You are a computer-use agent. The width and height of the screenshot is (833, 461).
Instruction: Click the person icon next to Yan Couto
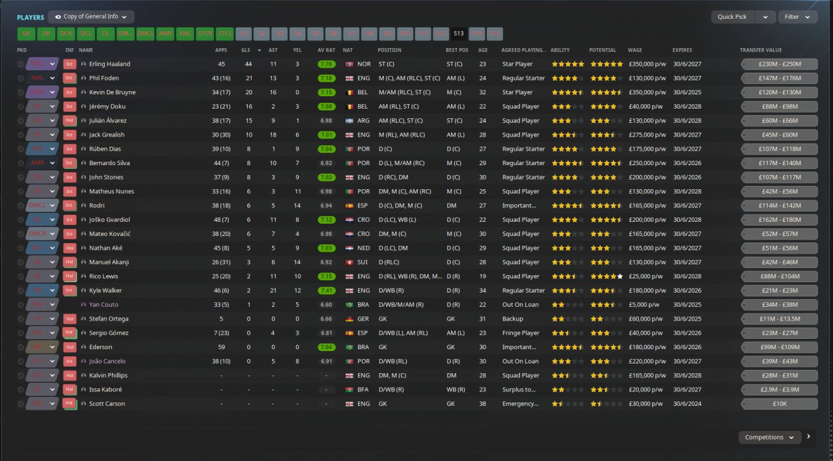(84, 304)
